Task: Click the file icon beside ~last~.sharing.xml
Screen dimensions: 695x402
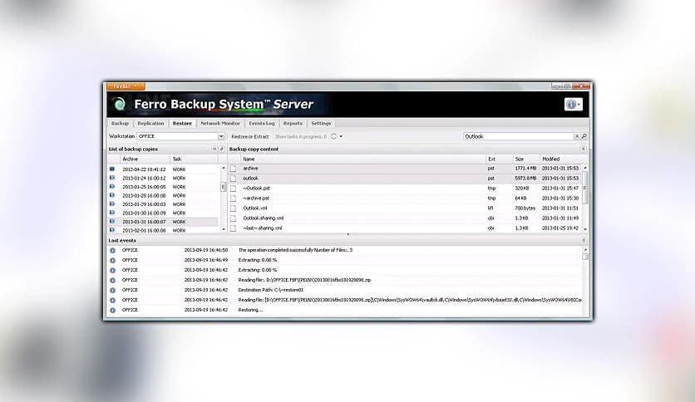Action: (x=233, y=228)
